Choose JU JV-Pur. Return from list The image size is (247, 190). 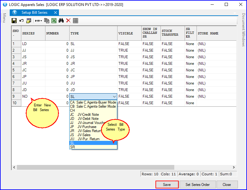(93, 139)
